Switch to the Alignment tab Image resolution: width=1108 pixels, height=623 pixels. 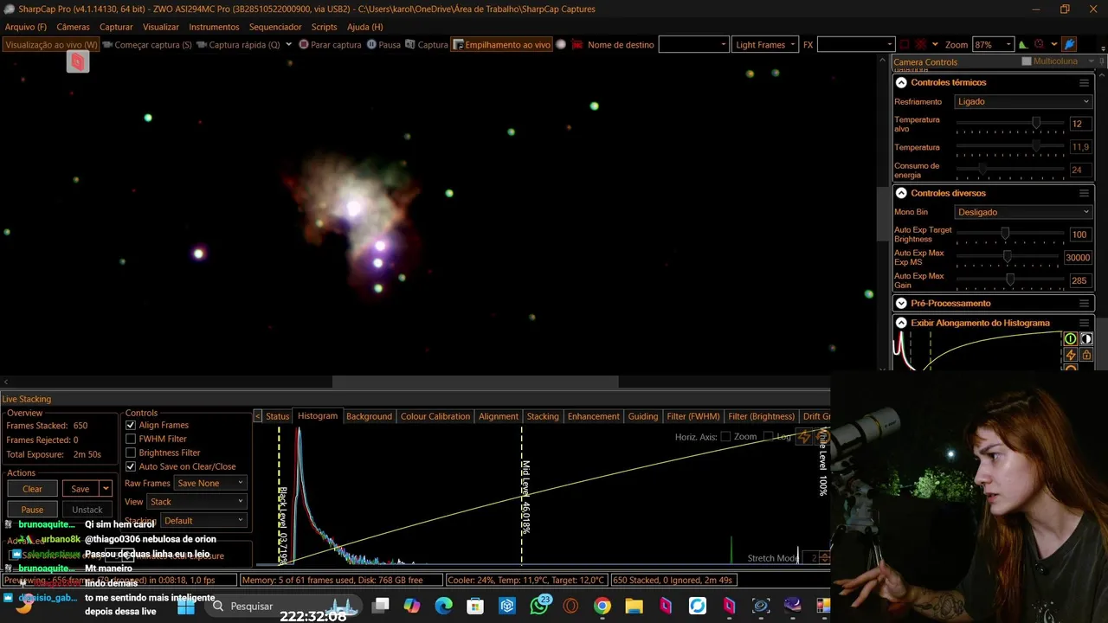pyautogui.click(x=499, y=416)
